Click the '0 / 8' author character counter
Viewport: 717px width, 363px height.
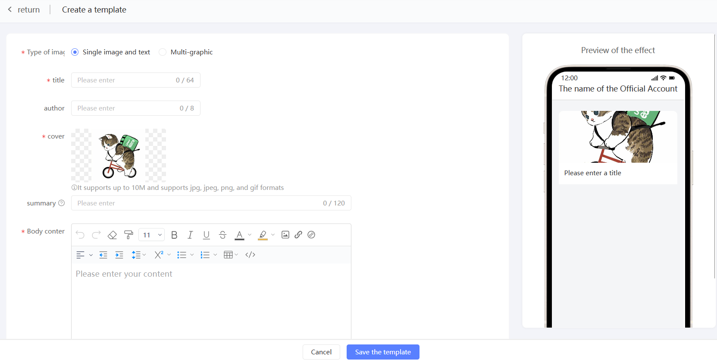click(x=187, y=108)
